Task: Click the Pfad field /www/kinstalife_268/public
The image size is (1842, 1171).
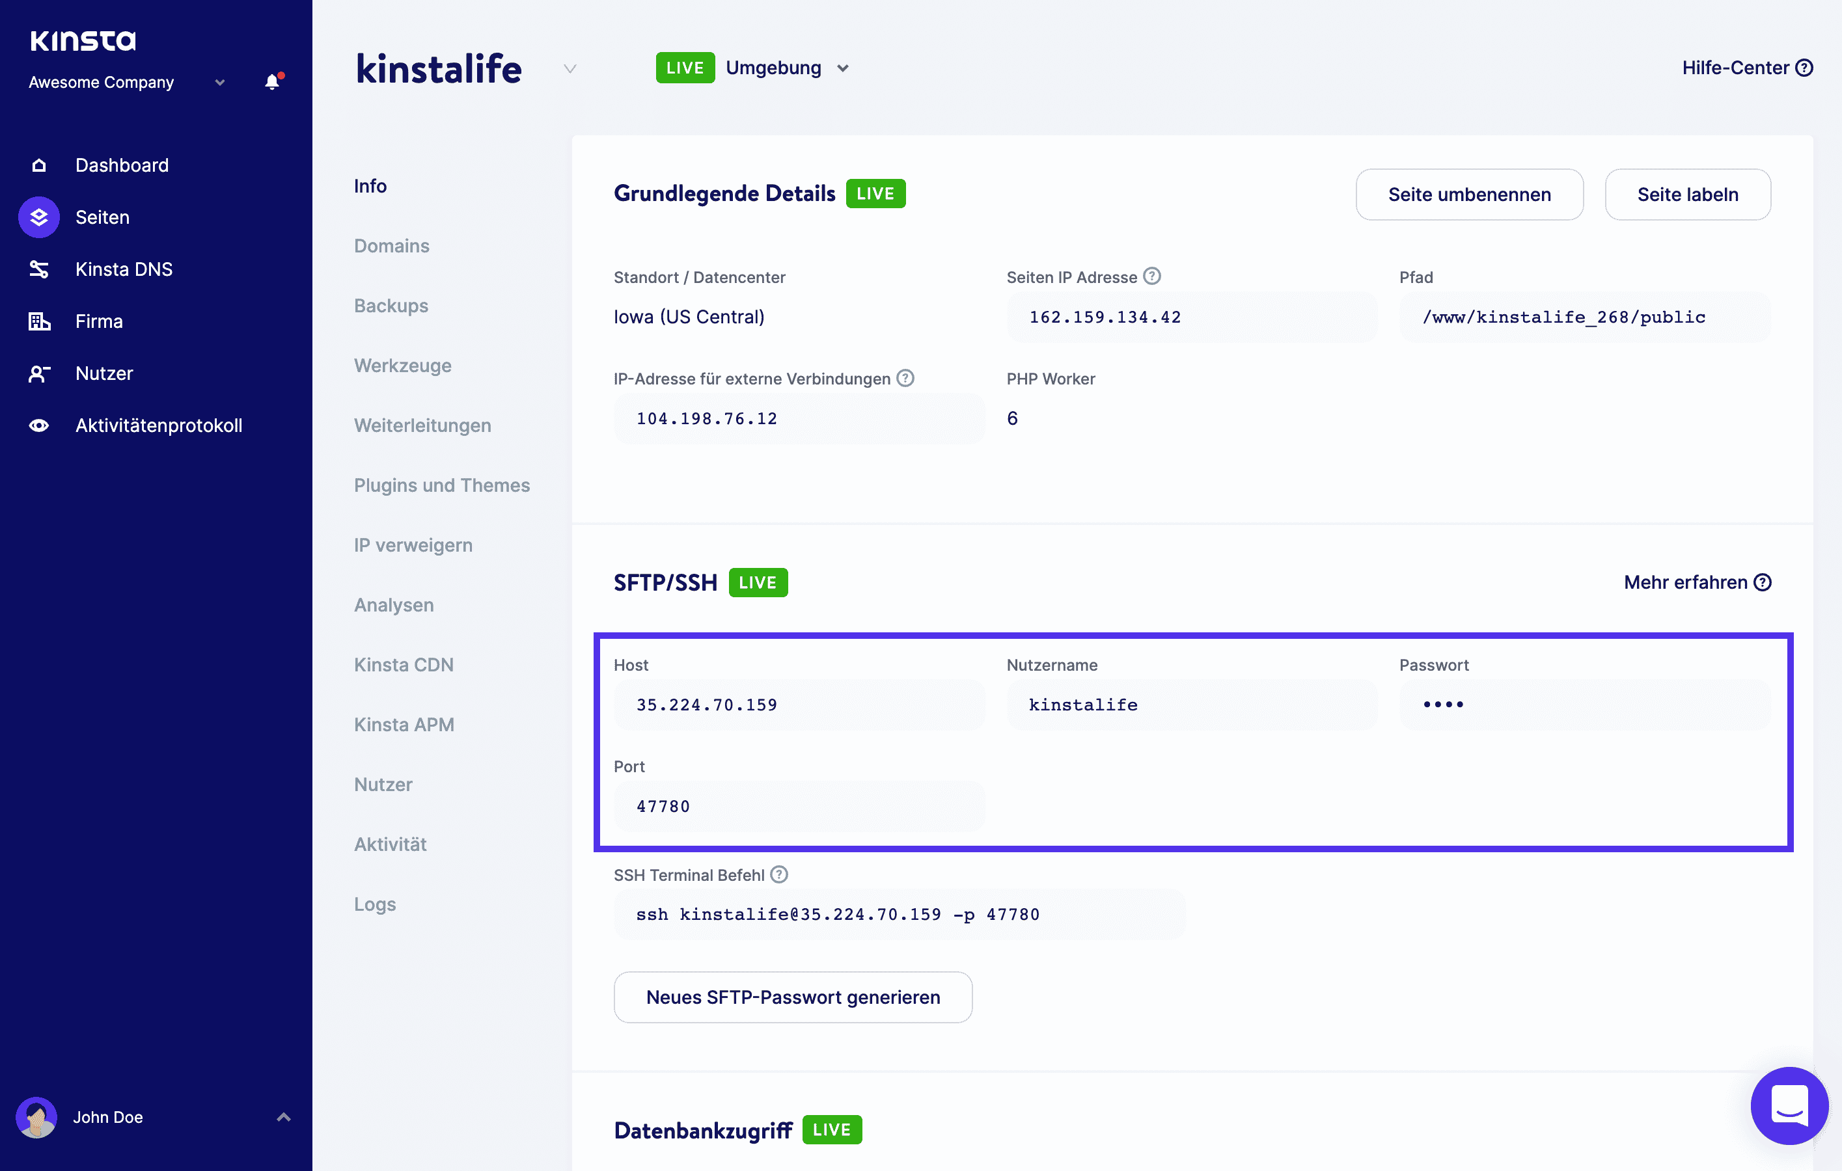Action: point(1584,316)
